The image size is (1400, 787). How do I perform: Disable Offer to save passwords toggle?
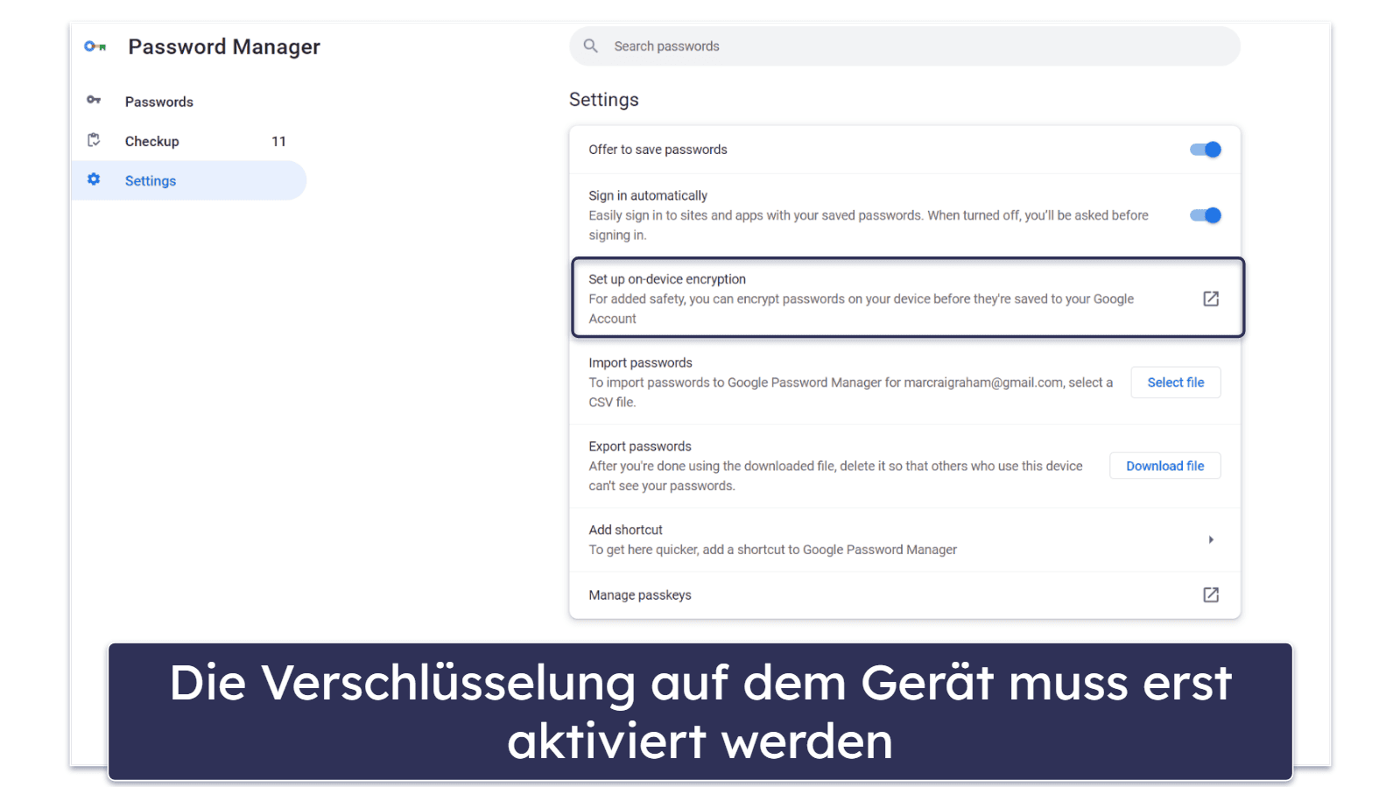1206,150
